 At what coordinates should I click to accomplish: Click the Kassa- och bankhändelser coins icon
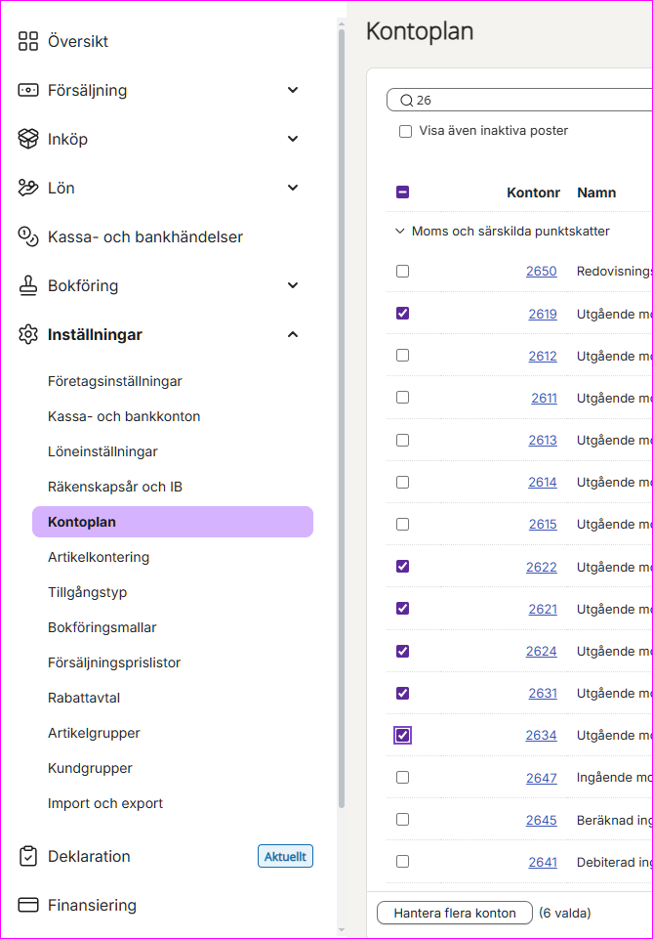pos(28,236)
